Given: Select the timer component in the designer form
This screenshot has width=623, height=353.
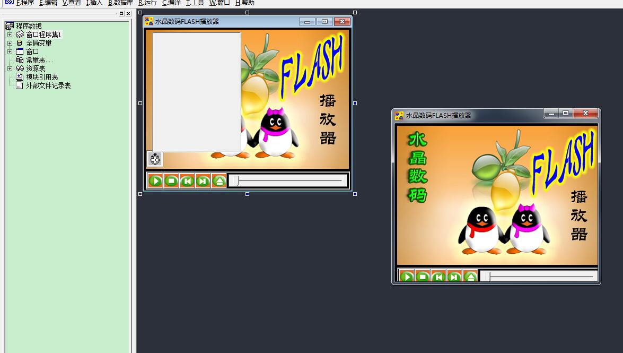Looking at the screenshot, I should click(x=155, y=159).
